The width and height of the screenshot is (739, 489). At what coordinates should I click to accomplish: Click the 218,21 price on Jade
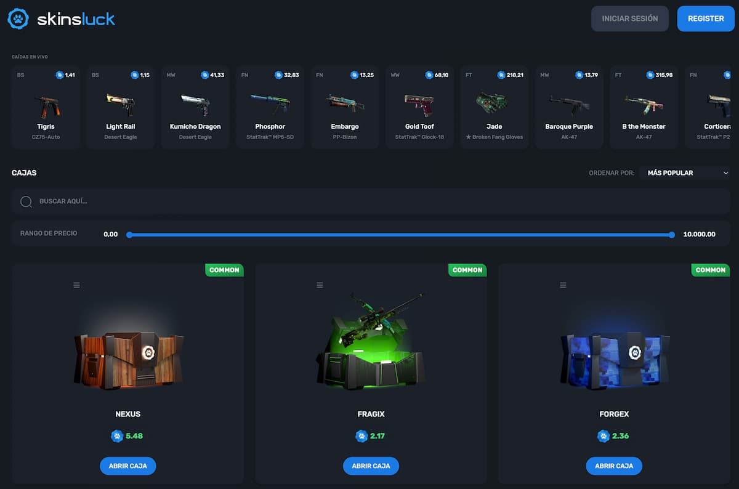[515, 75]
